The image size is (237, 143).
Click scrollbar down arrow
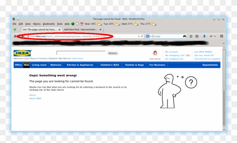click(224, 129)
